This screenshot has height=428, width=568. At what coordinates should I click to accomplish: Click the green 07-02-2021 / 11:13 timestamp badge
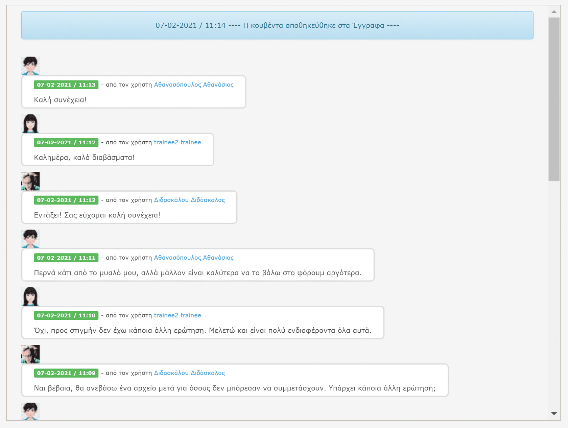tap(66, 85)
